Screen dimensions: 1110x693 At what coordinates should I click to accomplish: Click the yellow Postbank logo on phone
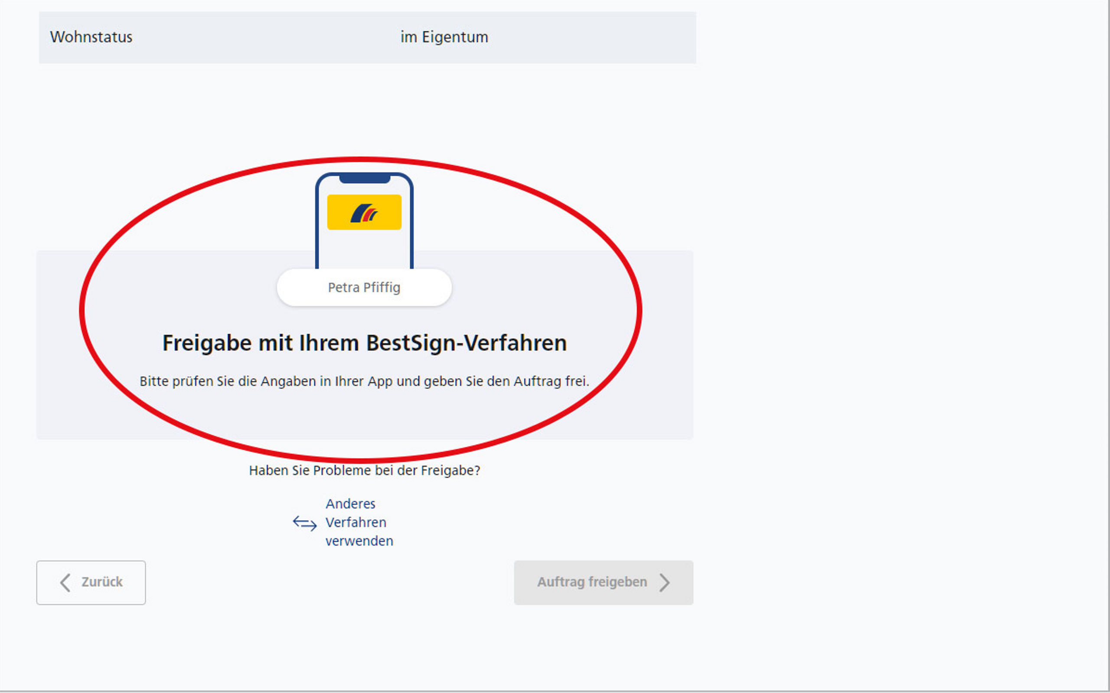point(364,212)
